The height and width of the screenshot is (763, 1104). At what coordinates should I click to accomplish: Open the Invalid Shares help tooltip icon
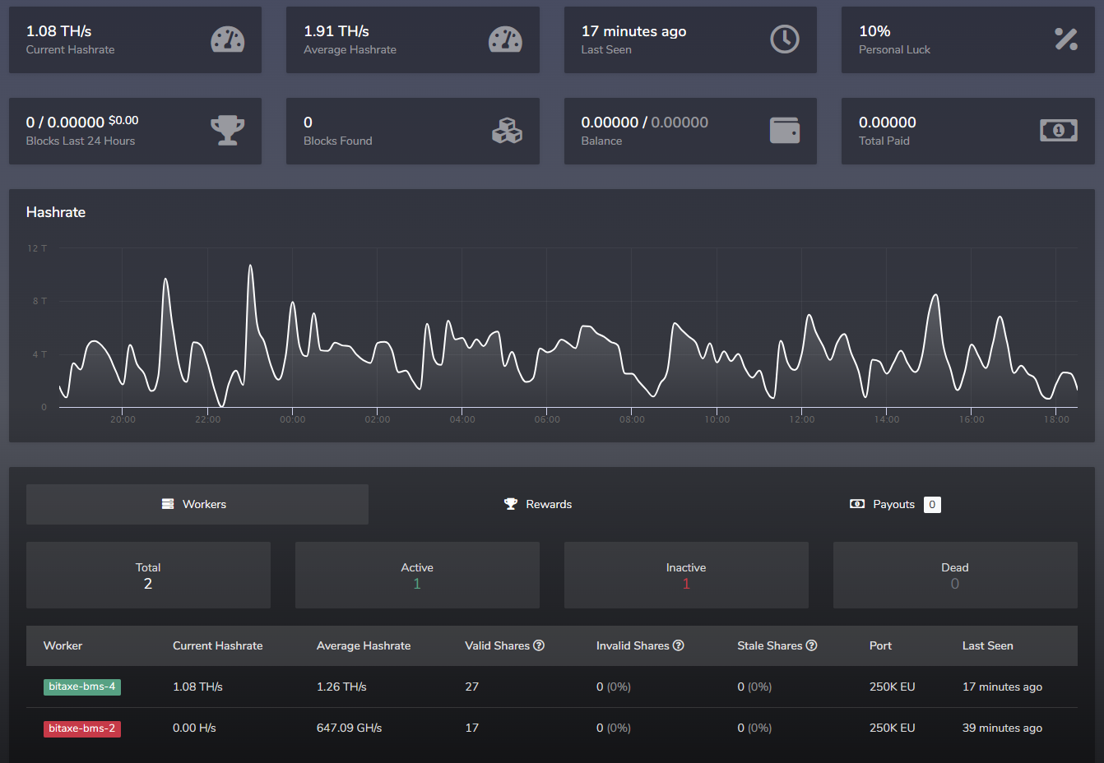pyautogui.click(x=678, y=645)
